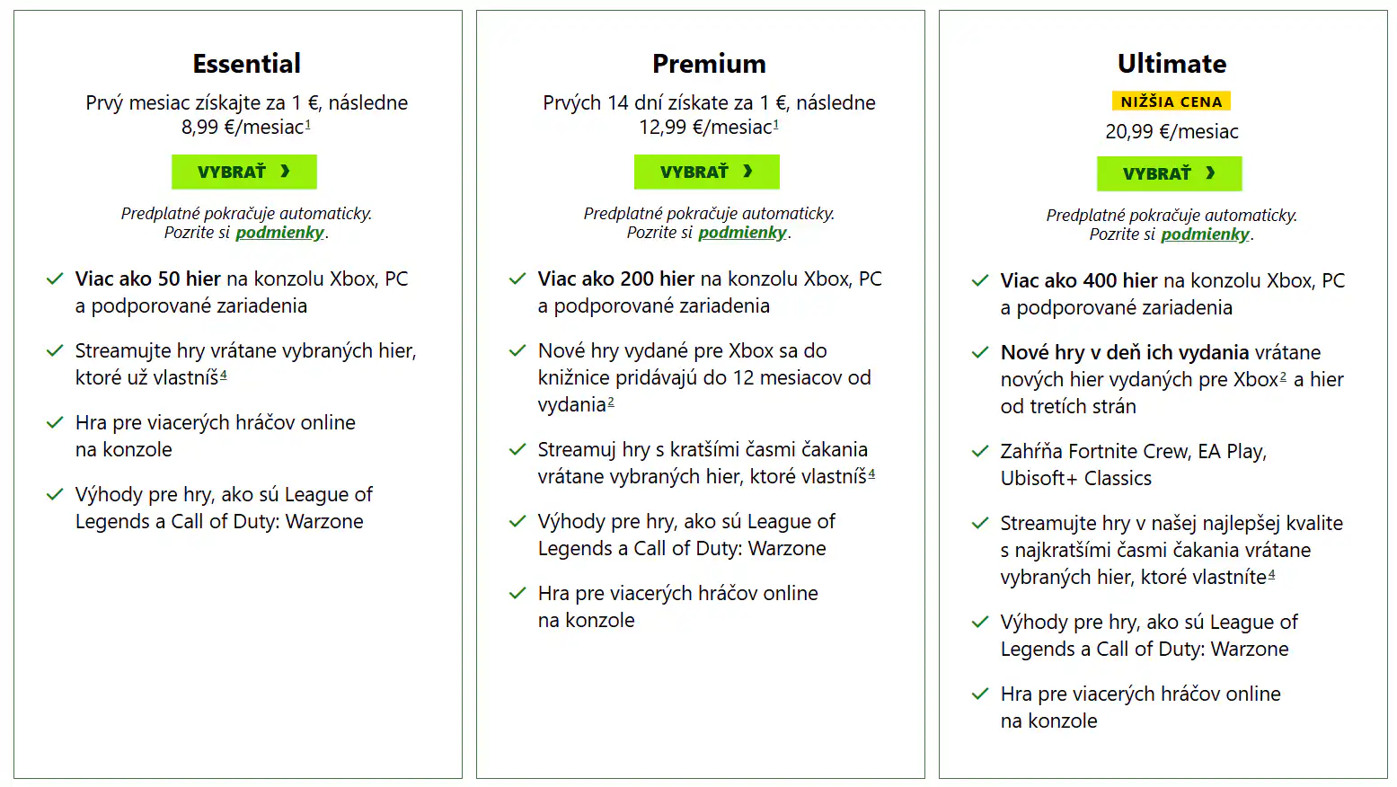Click checkmark next to 'Zahŕňa Fortnite Crew, EA Play'
The width and height of the screenshot is (1397, 787).
point(980,452)
